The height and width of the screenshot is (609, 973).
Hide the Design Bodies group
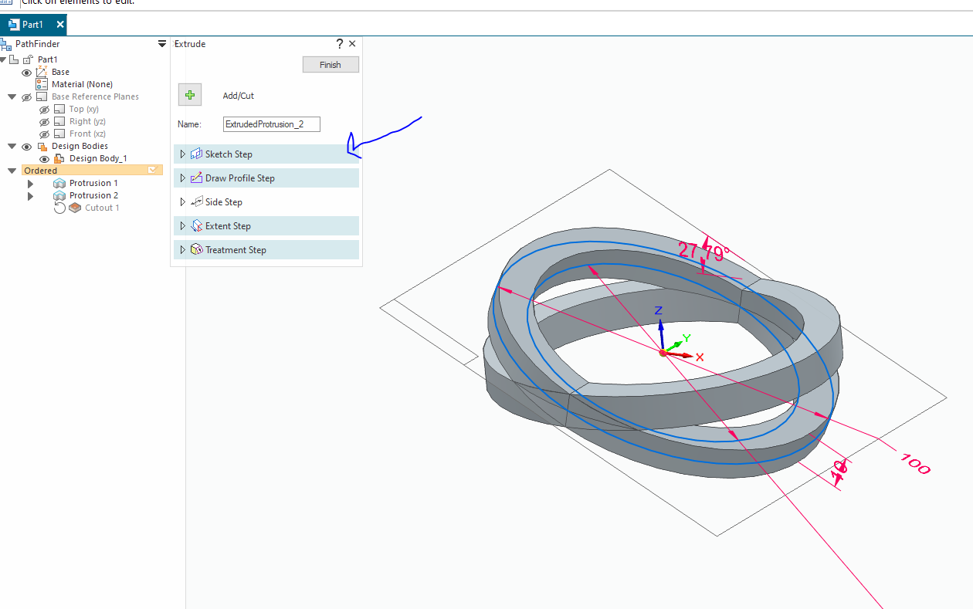point(26,146)
